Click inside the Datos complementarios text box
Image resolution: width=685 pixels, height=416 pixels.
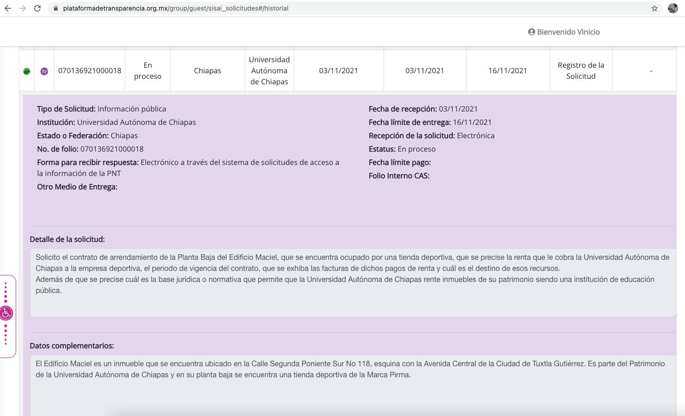[x=353, y=385]
